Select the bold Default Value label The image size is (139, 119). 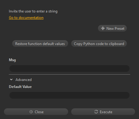20,87
